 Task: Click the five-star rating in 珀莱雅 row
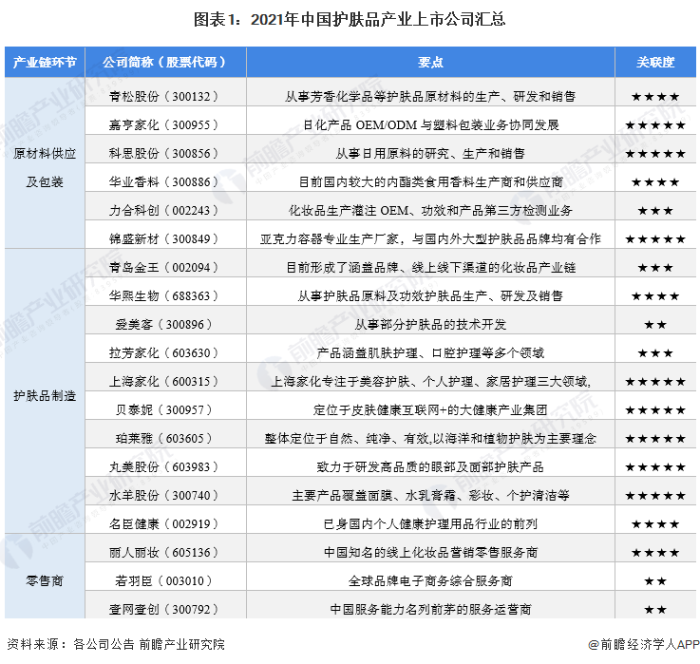(x=655, y=439)
